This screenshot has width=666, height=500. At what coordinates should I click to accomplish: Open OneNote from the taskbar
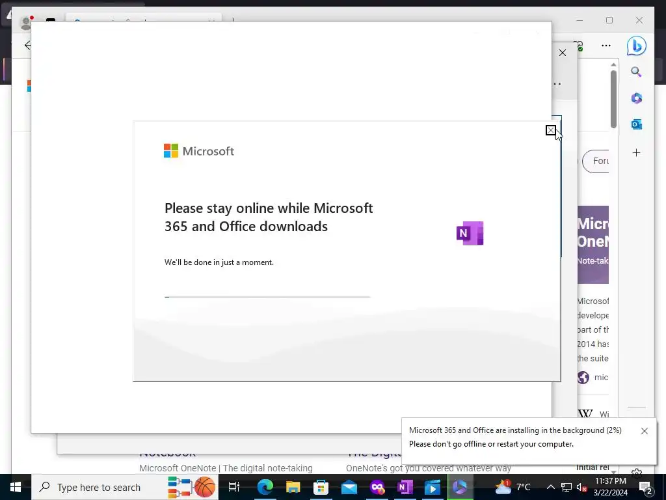405,487
